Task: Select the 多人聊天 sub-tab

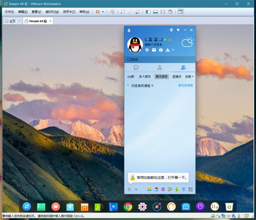Action: (x=145, y=77)
